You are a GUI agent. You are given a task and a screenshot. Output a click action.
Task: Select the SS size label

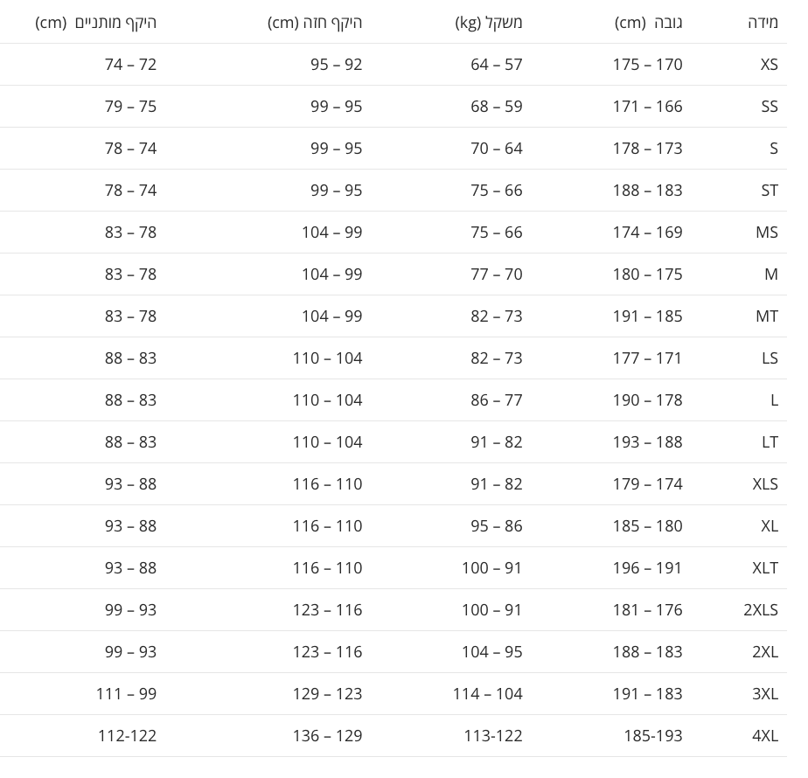[770, 107]
